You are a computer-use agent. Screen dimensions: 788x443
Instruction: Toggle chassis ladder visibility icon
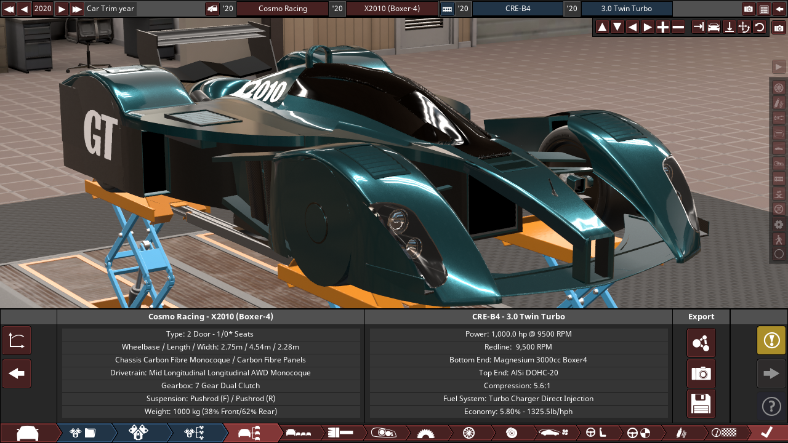779,178
